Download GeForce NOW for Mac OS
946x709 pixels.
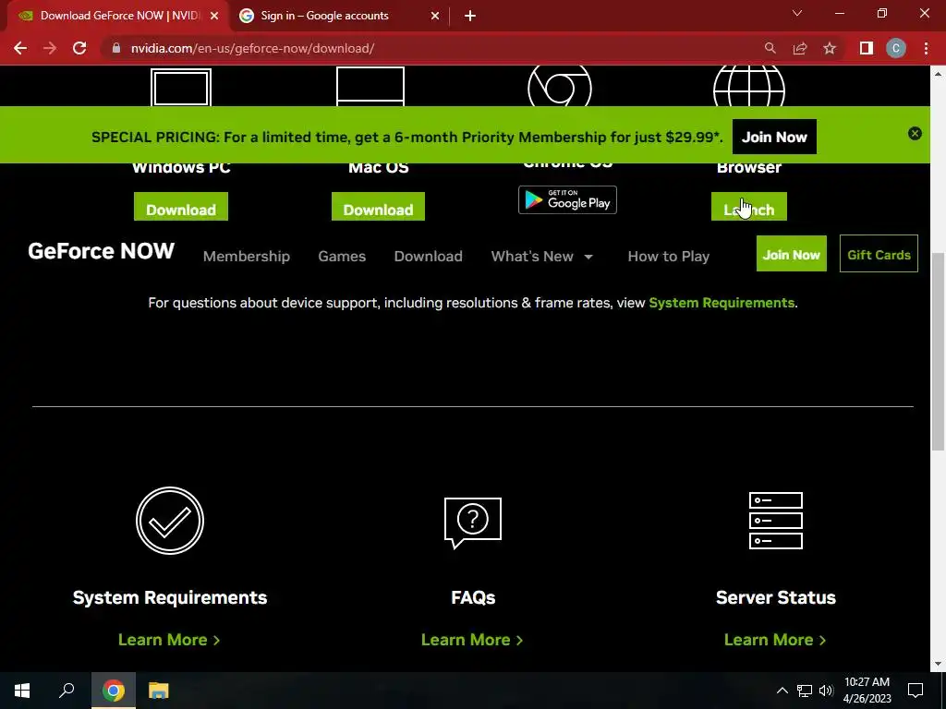coord(378,207)
